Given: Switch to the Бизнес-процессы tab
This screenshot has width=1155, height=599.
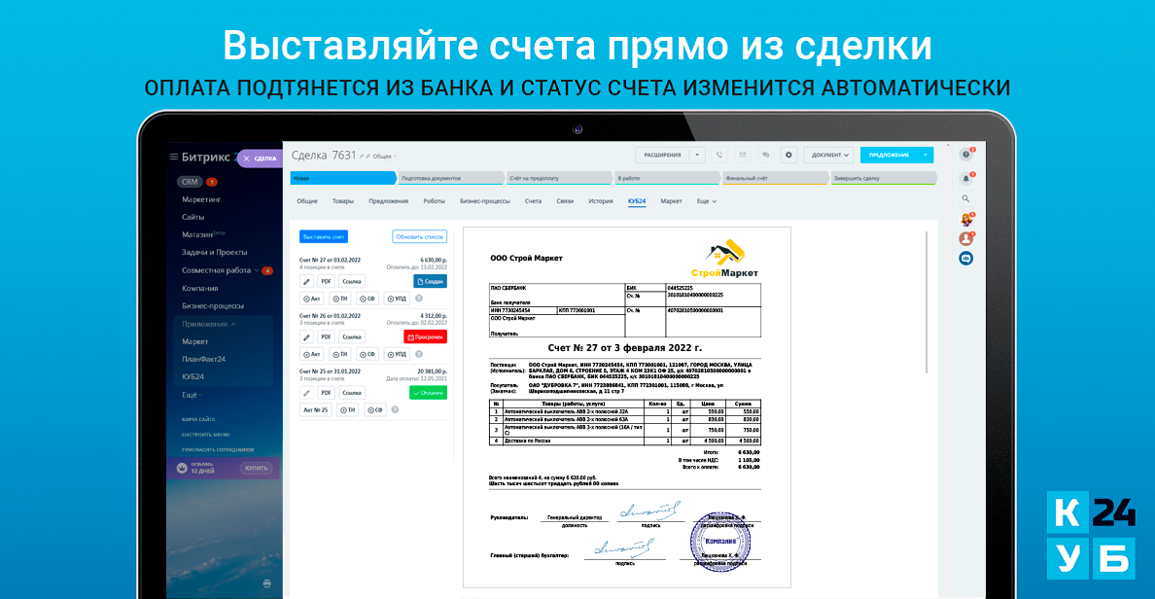Looking at the screenshot, I should pos(485,201).
